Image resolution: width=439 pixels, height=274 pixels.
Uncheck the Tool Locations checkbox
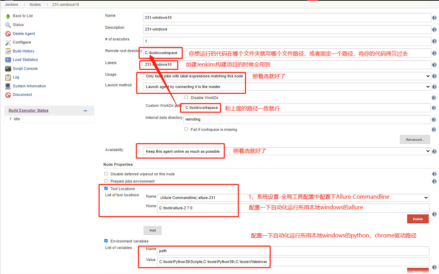[x=106, y=188]
